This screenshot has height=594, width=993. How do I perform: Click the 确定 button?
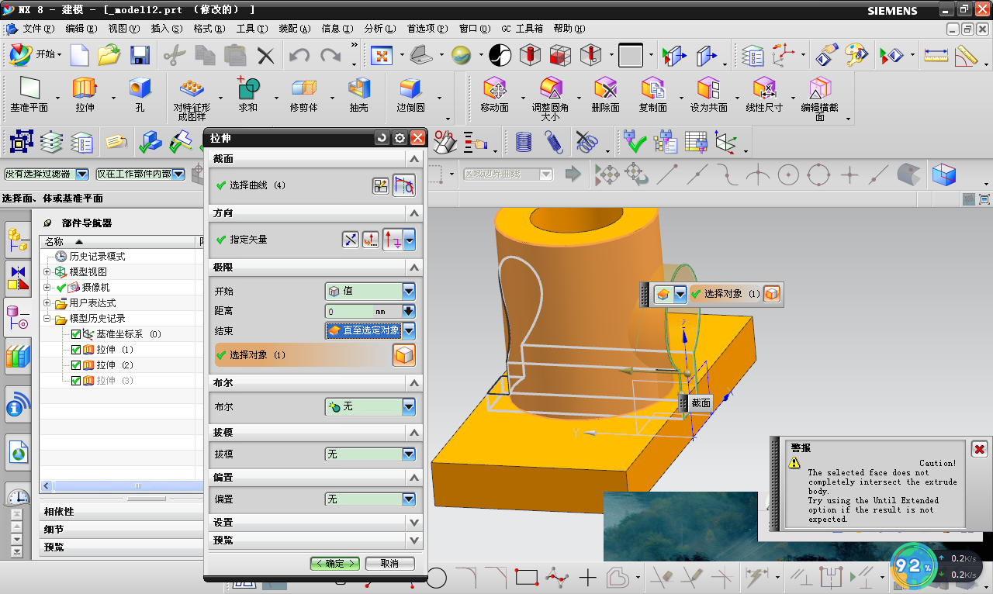[x=334, y=564]
